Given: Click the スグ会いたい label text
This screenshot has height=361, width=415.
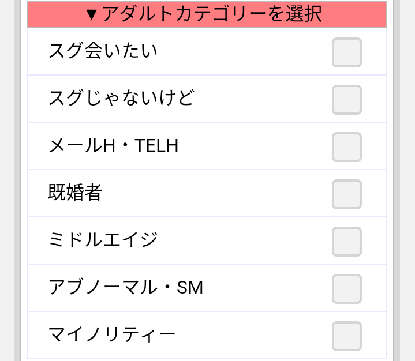Looking at the screenshot, I should click(103, 51).
